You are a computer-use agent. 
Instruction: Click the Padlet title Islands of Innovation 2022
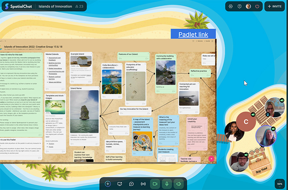coord(33,47)
